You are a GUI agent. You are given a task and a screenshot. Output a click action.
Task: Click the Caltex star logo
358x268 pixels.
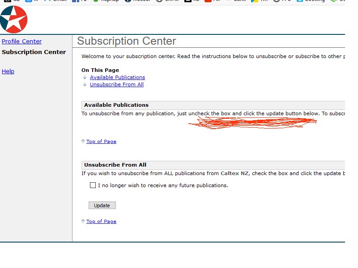[14, 20]
